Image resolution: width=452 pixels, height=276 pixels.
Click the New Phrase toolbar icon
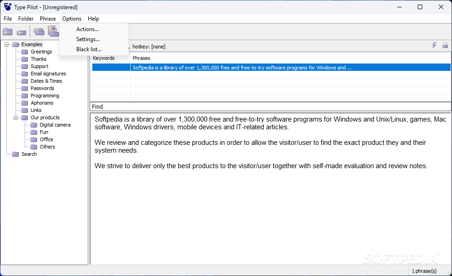point(21,32)
